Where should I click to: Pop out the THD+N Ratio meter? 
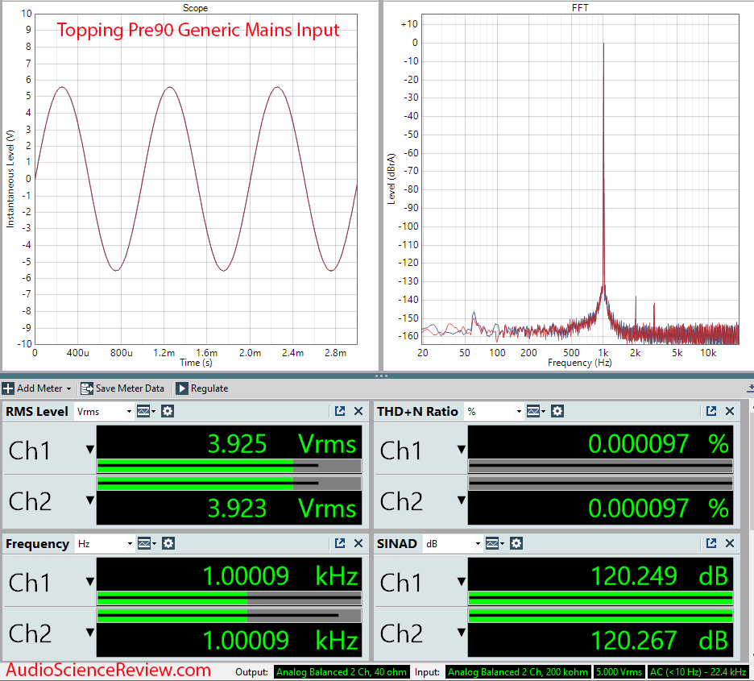(x=711, y=411)
